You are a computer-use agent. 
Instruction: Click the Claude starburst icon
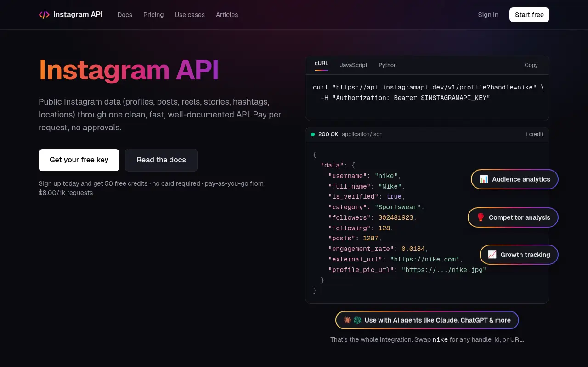tap(347, 320)
